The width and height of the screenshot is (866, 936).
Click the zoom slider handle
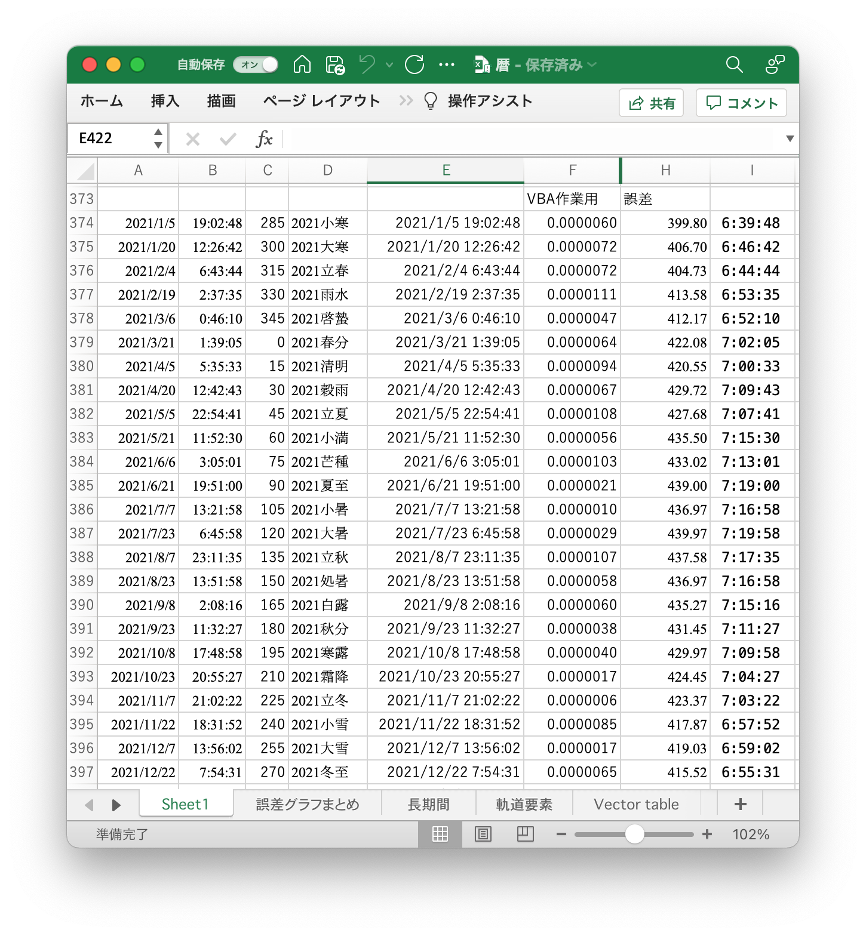coord(634,834)
